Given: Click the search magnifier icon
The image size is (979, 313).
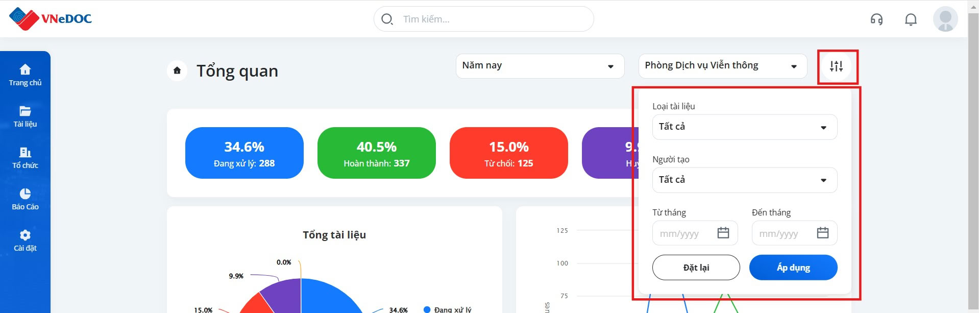Looking at the screenshot, I should point(387,19).
